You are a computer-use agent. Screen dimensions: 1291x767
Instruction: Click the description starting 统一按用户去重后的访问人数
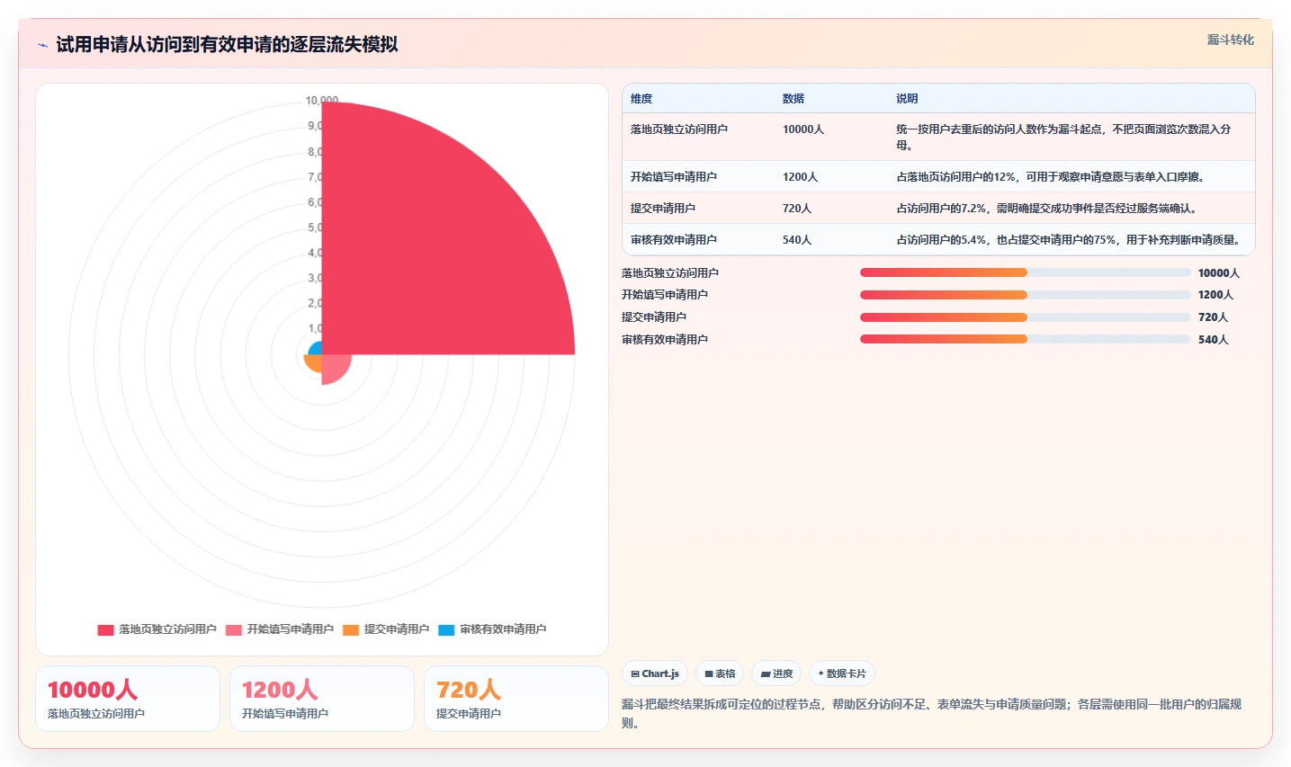tap(1064, 137)
